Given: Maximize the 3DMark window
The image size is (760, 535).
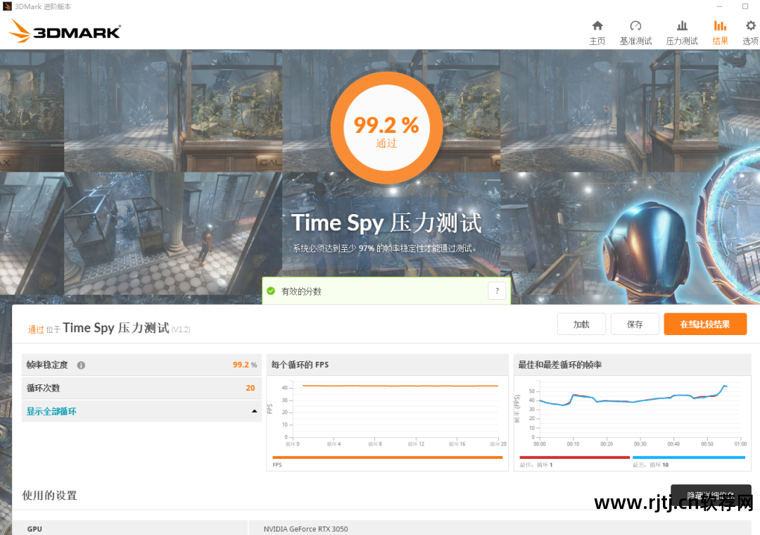Looking at the screenshot, I should [745, 6].
